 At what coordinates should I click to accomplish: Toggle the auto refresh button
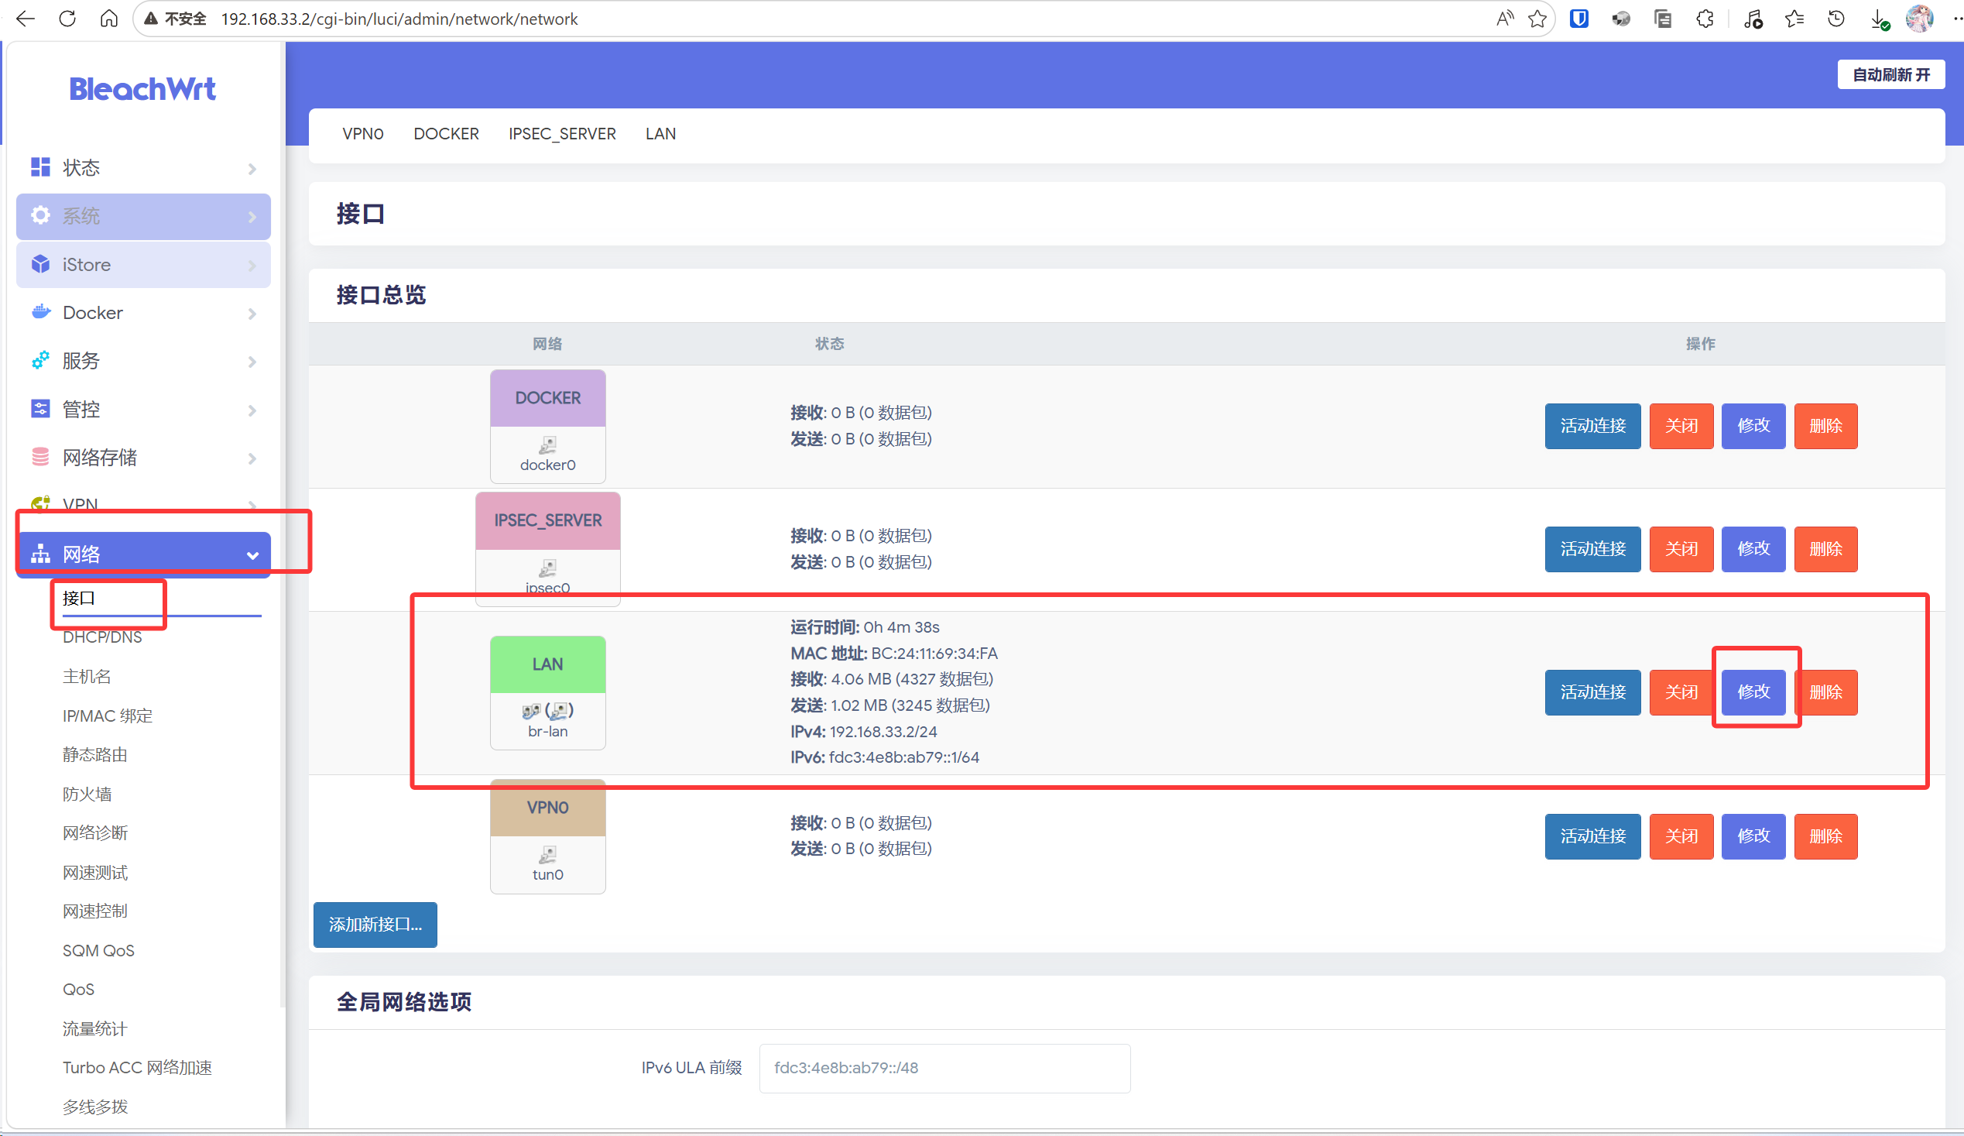pyautogui.click(x=1890, y=75)
